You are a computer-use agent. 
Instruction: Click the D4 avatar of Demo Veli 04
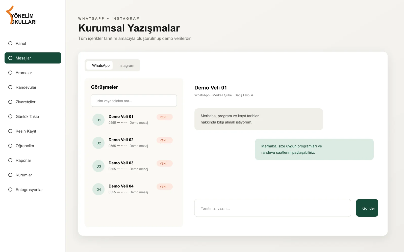[98, 189]
